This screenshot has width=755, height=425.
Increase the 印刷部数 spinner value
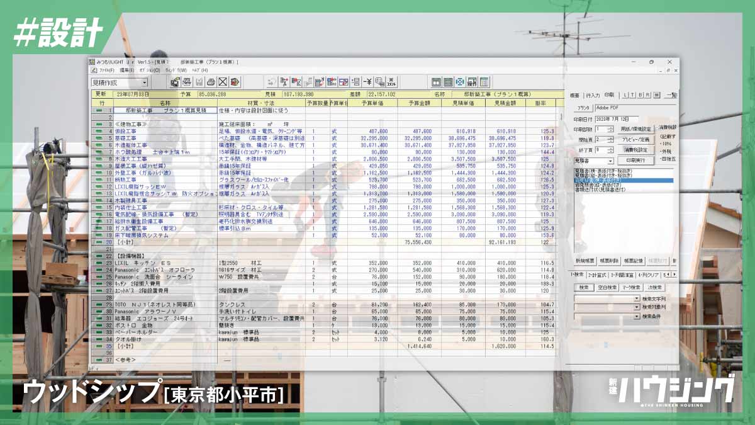[x=611, y=127]
